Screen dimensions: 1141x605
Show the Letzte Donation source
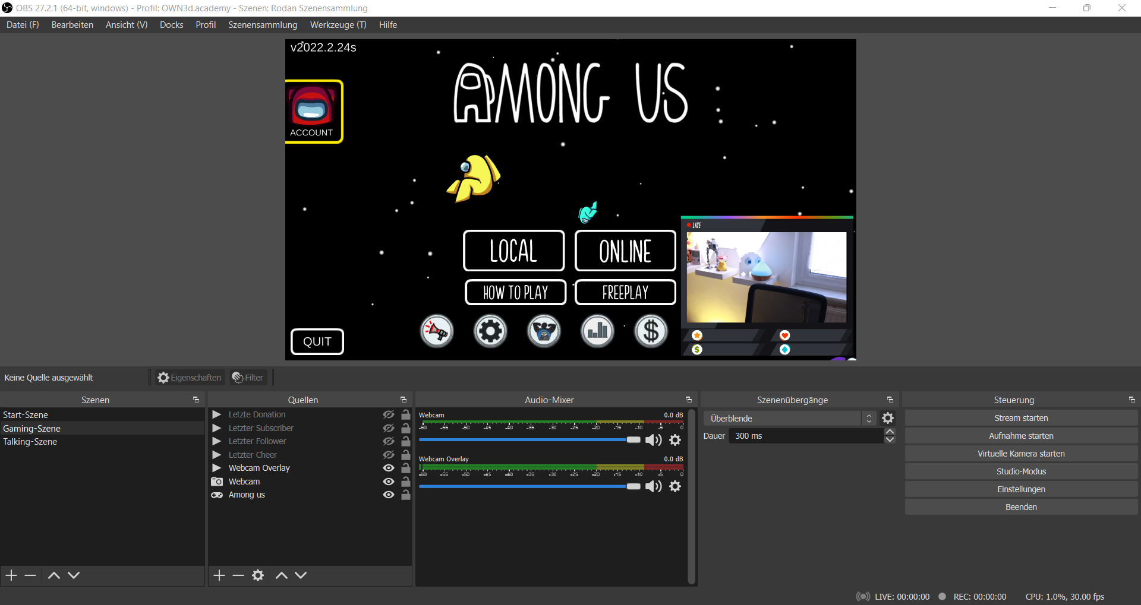pyautogui.click(x=389, y=414)
